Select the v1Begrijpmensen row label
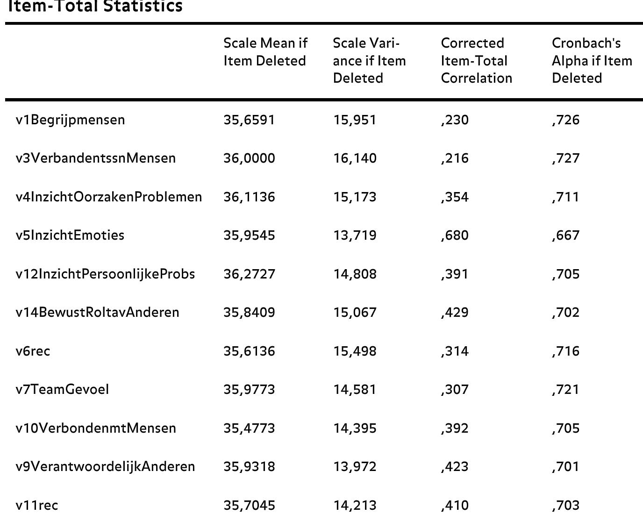The image size is (643, 521). [71, 120]
